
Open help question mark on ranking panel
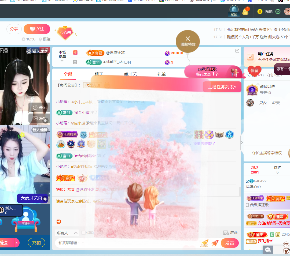237,51
